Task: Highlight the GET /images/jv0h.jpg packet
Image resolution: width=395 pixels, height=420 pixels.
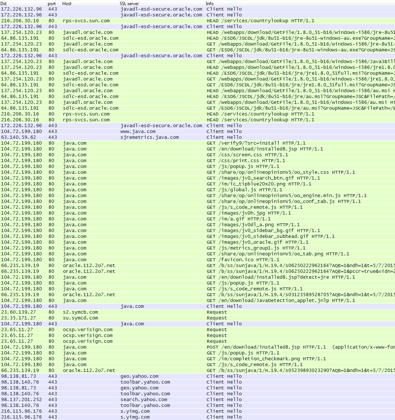Action: coord(249,213)
